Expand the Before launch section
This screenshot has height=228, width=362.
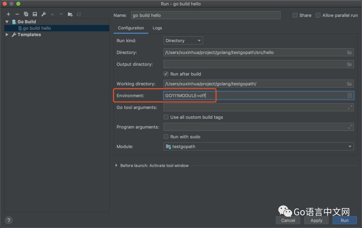(x=117, y=165)
